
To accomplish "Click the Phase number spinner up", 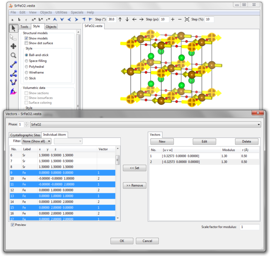I will [x=27, y=123].
